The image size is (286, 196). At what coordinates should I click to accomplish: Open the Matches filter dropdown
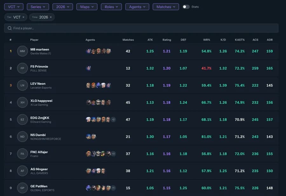166,7
